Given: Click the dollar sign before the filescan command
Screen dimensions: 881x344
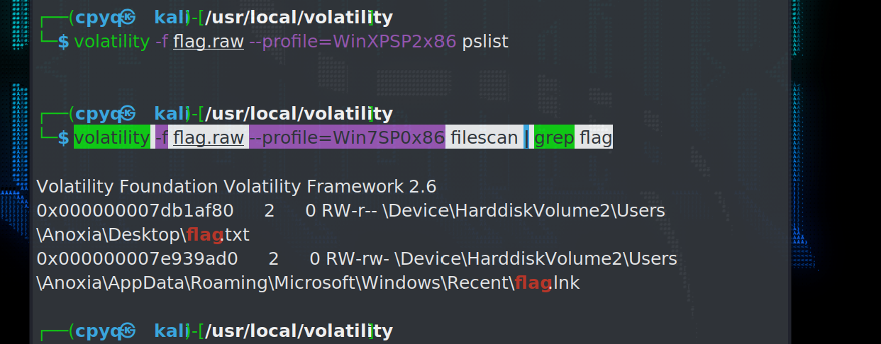Looking at the screenshot, I should click(64, 138).
